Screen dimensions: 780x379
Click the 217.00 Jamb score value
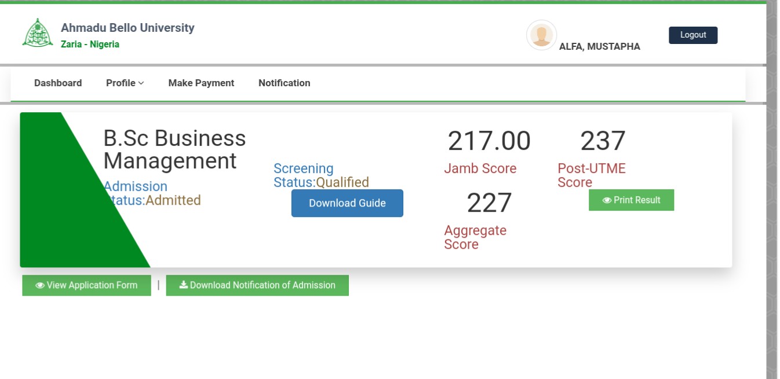[489, 141]
